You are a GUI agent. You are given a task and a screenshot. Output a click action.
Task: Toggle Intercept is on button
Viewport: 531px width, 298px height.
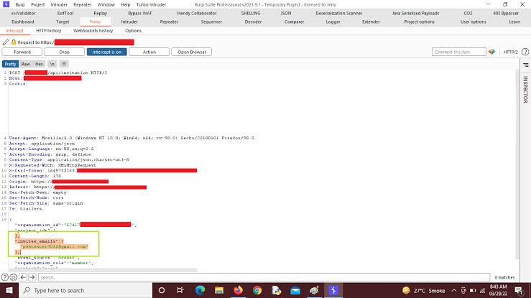[x=106, y=52]
